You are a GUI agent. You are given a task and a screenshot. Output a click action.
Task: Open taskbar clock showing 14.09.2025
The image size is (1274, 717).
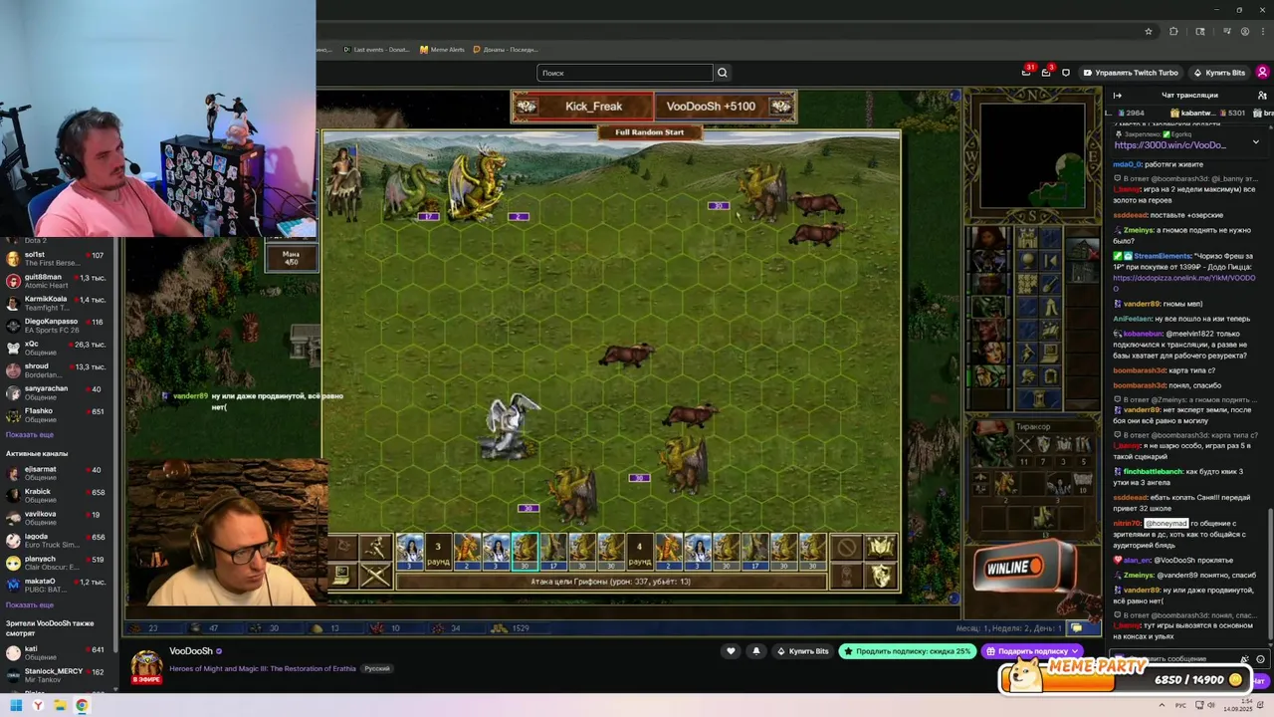click(1239, 705)
